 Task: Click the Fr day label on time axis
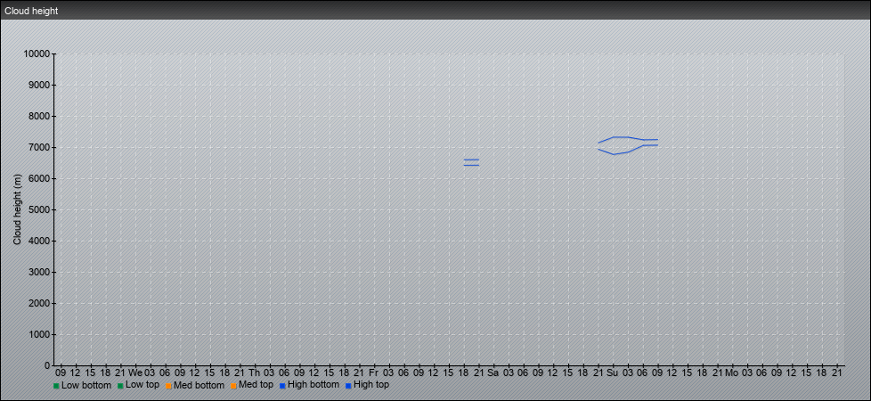374,372
